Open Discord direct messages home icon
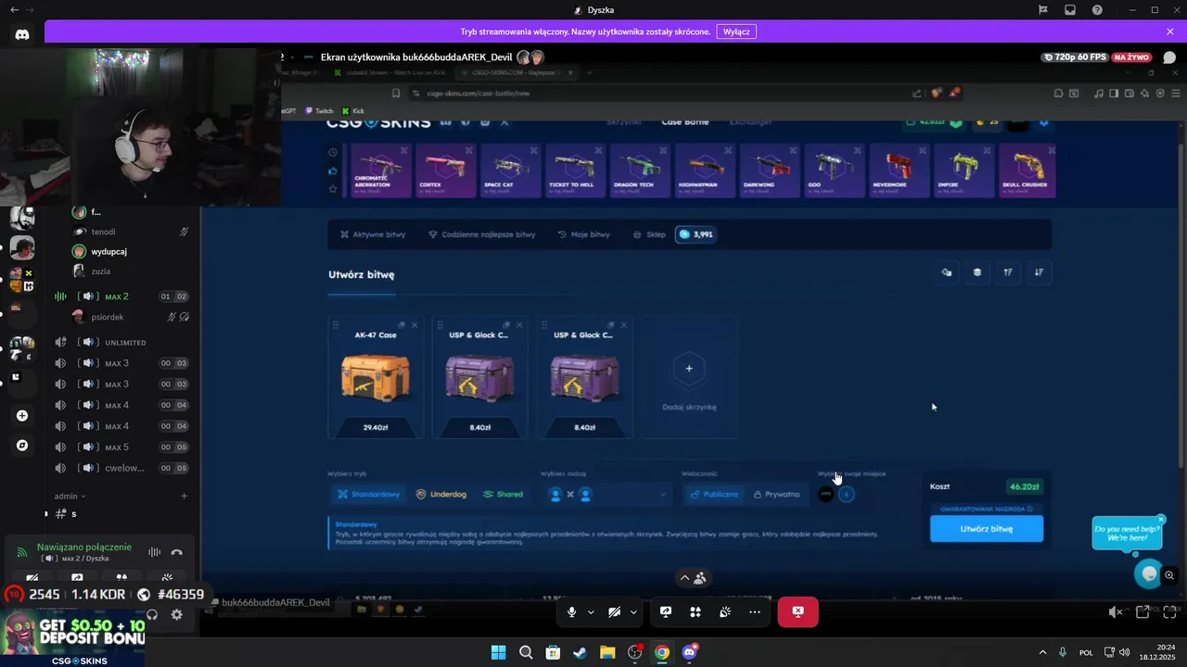 [x=22, y=34]
